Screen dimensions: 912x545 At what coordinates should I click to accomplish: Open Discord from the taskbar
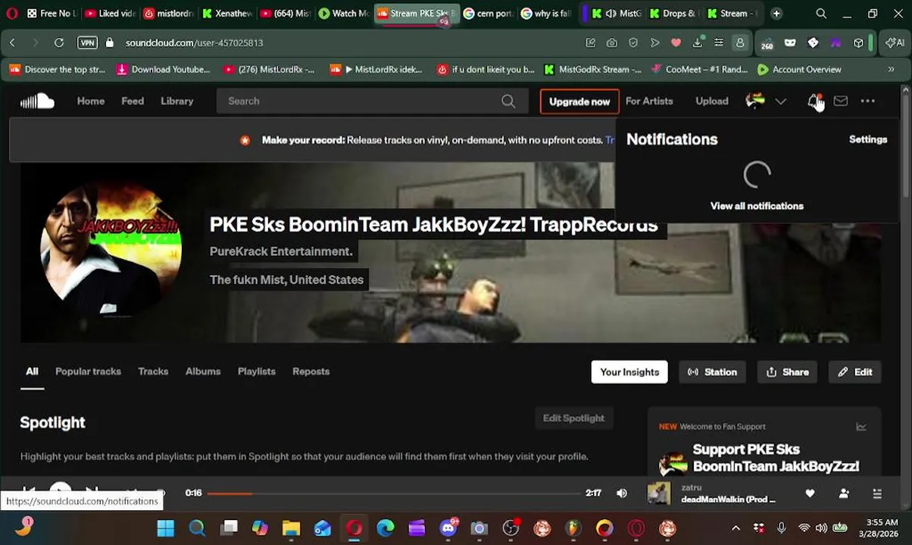pyautogui.click(x=448, y=528)
